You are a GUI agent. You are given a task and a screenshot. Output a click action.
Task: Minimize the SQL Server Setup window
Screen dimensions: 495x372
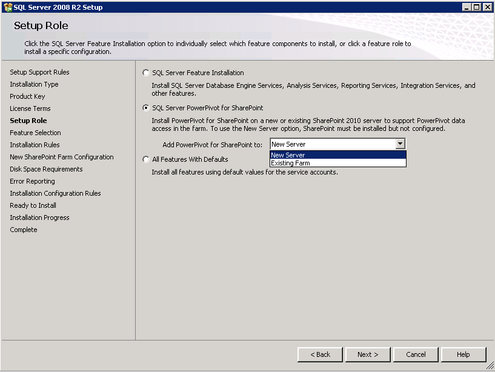[x=467, y=7]
